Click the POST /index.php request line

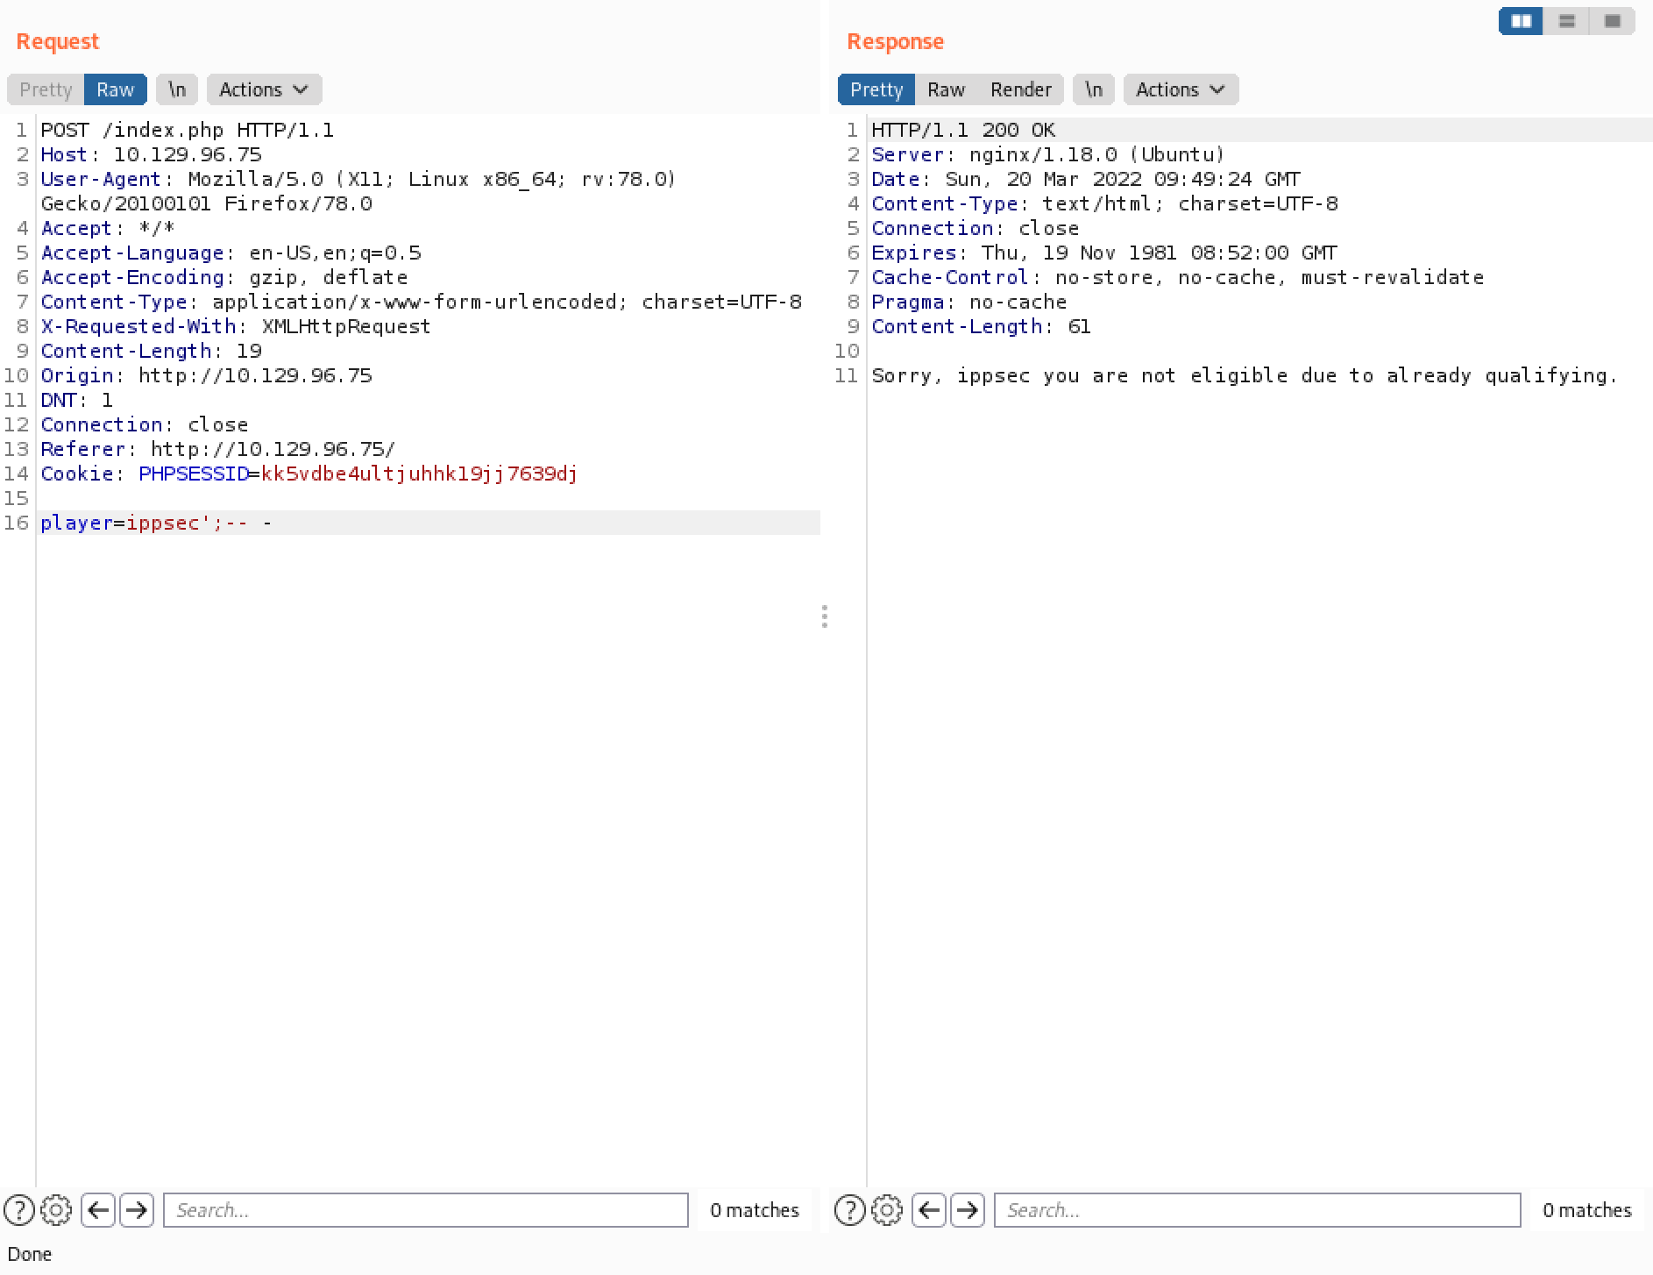[188, 130]
